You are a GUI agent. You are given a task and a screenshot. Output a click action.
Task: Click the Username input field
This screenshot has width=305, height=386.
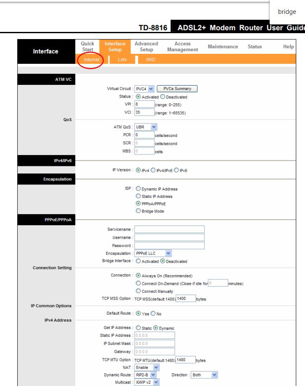[169, 237]
